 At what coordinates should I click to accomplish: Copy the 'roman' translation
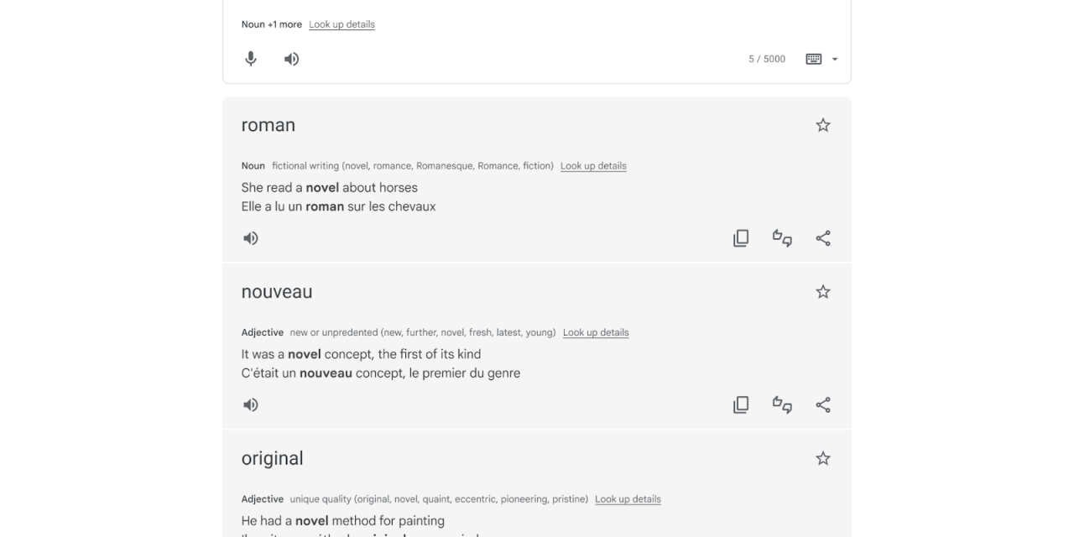741,238
